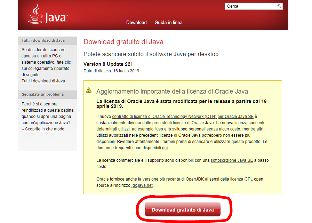Open the Guida in linea menu
Viewport: 312px width, 223px height.
(x=169, y=23)
